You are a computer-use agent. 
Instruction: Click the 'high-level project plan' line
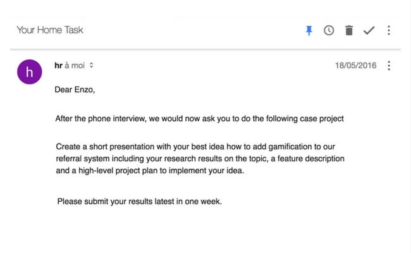click(x=150, y=171)
